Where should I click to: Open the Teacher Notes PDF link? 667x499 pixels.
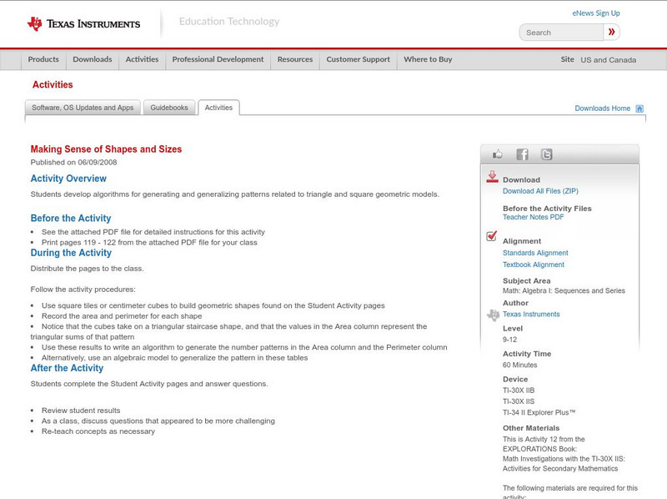[x=533, y=217]
